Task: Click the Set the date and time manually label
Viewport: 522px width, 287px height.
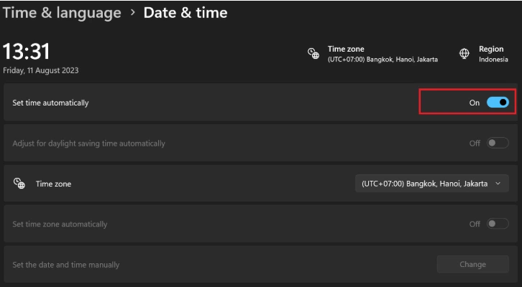Action: pos(66,265)
